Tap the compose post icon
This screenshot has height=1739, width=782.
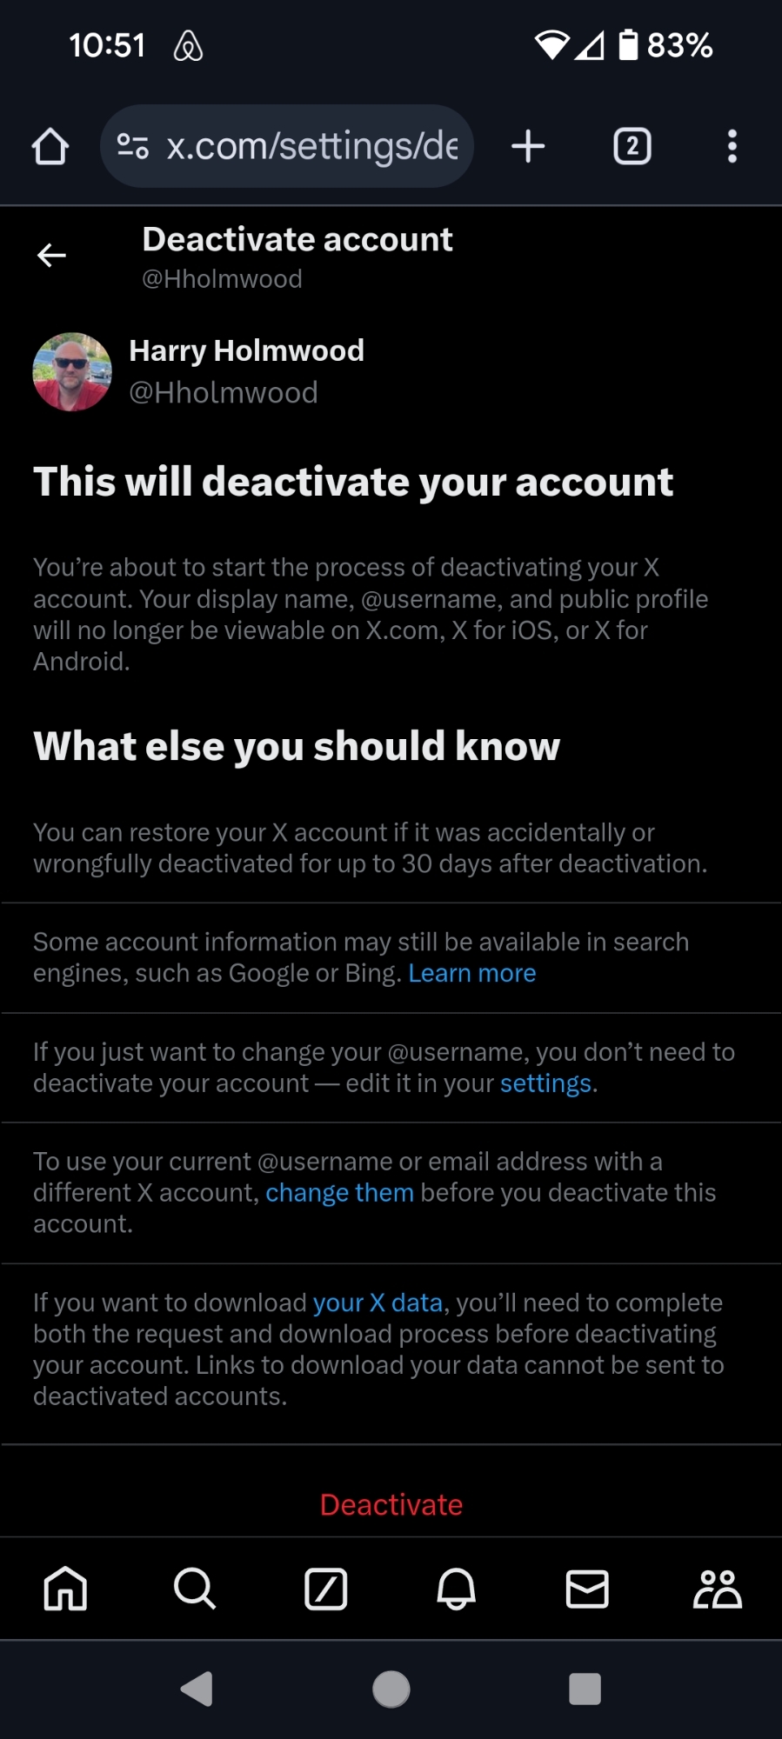point(326,1589)
